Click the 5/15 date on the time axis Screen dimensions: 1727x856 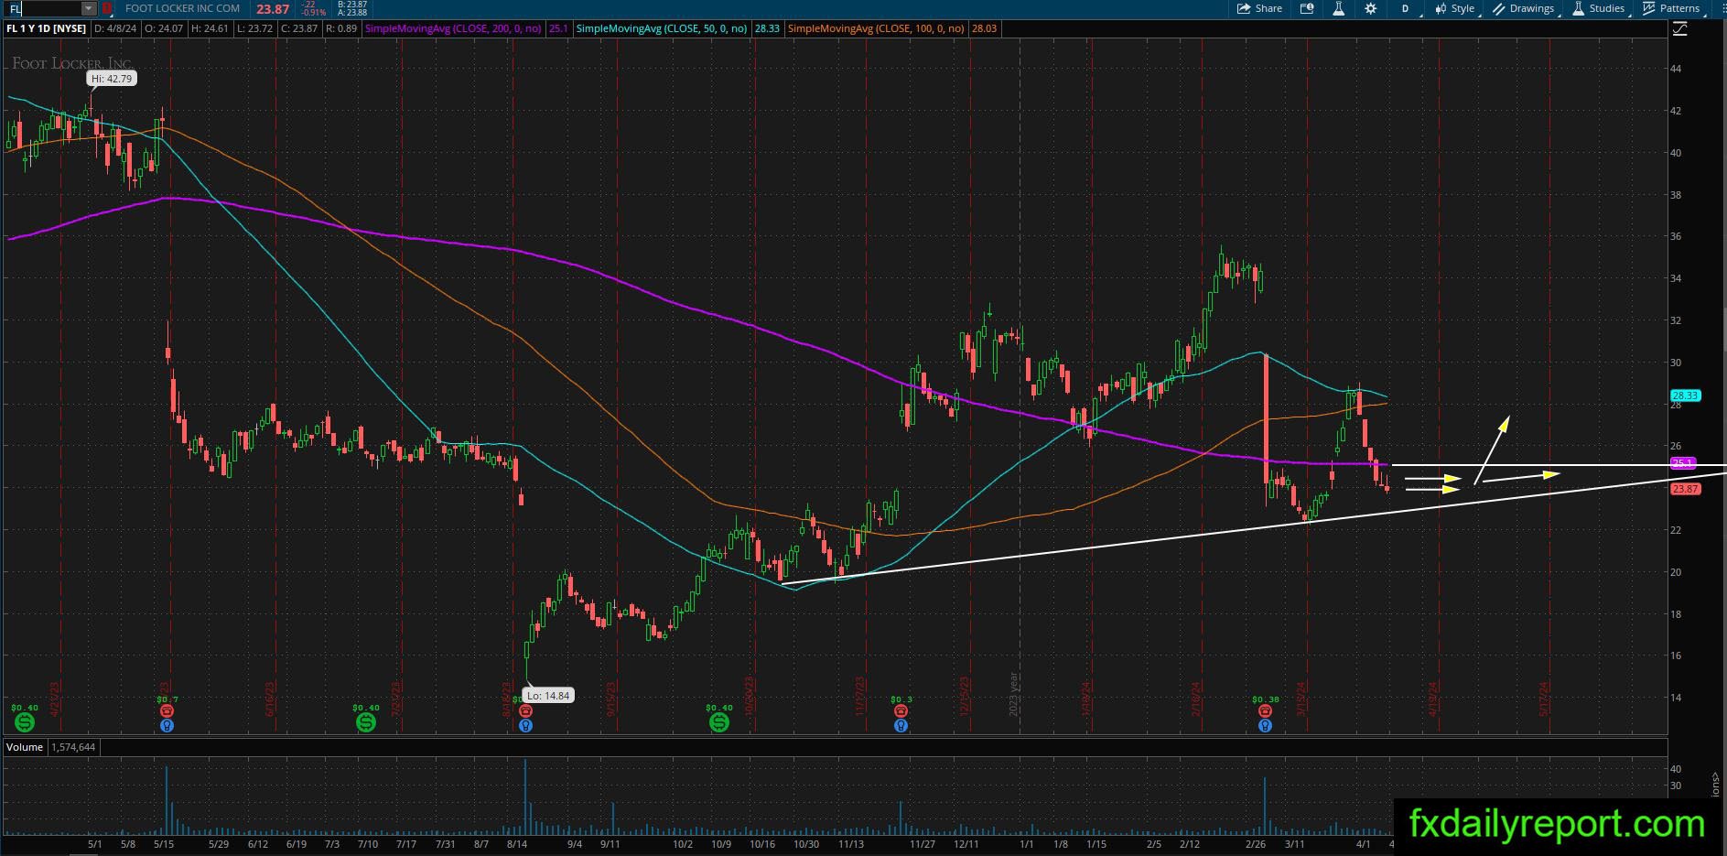coord(165,844)
